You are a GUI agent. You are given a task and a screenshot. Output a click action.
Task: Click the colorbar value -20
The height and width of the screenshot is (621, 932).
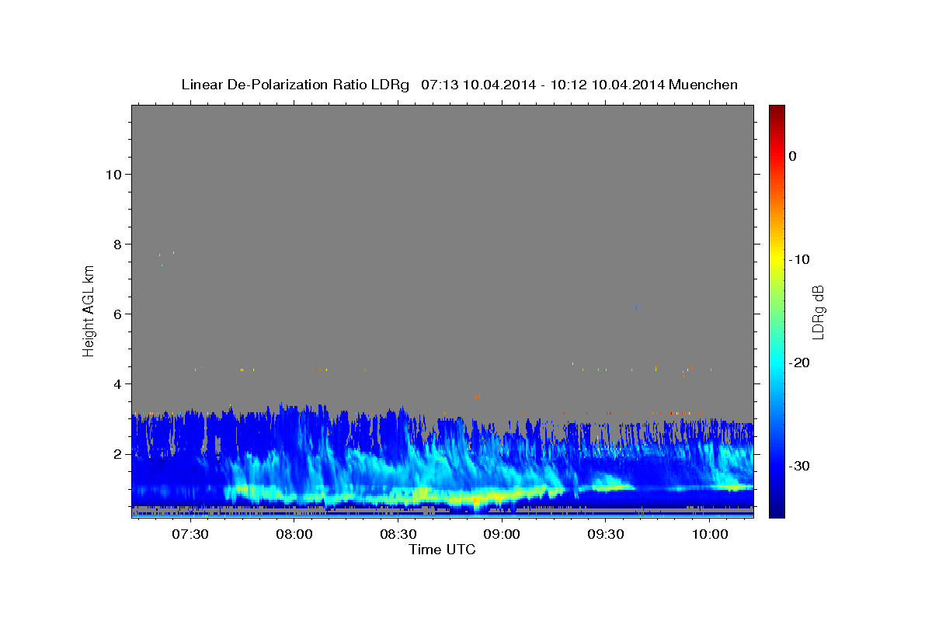point(799,363)
